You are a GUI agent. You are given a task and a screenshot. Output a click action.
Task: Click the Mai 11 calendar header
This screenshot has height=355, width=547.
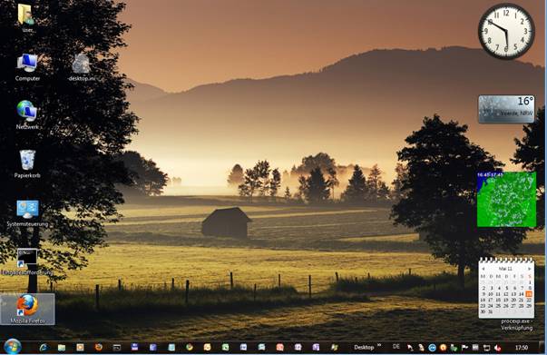coord(505,269)
